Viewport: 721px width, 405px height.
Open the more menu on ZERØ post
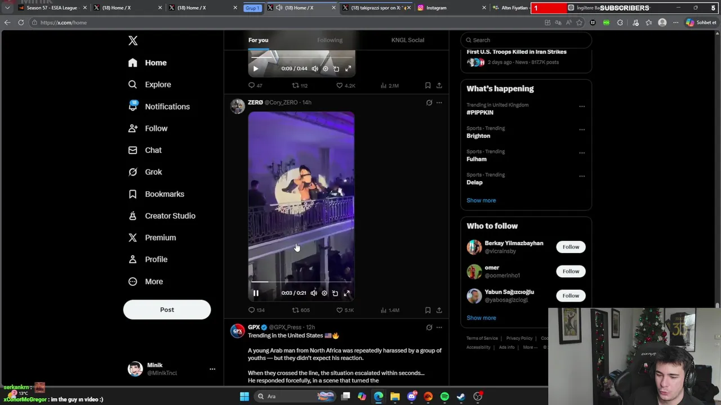pyautogui.click(x=439, y=102)
